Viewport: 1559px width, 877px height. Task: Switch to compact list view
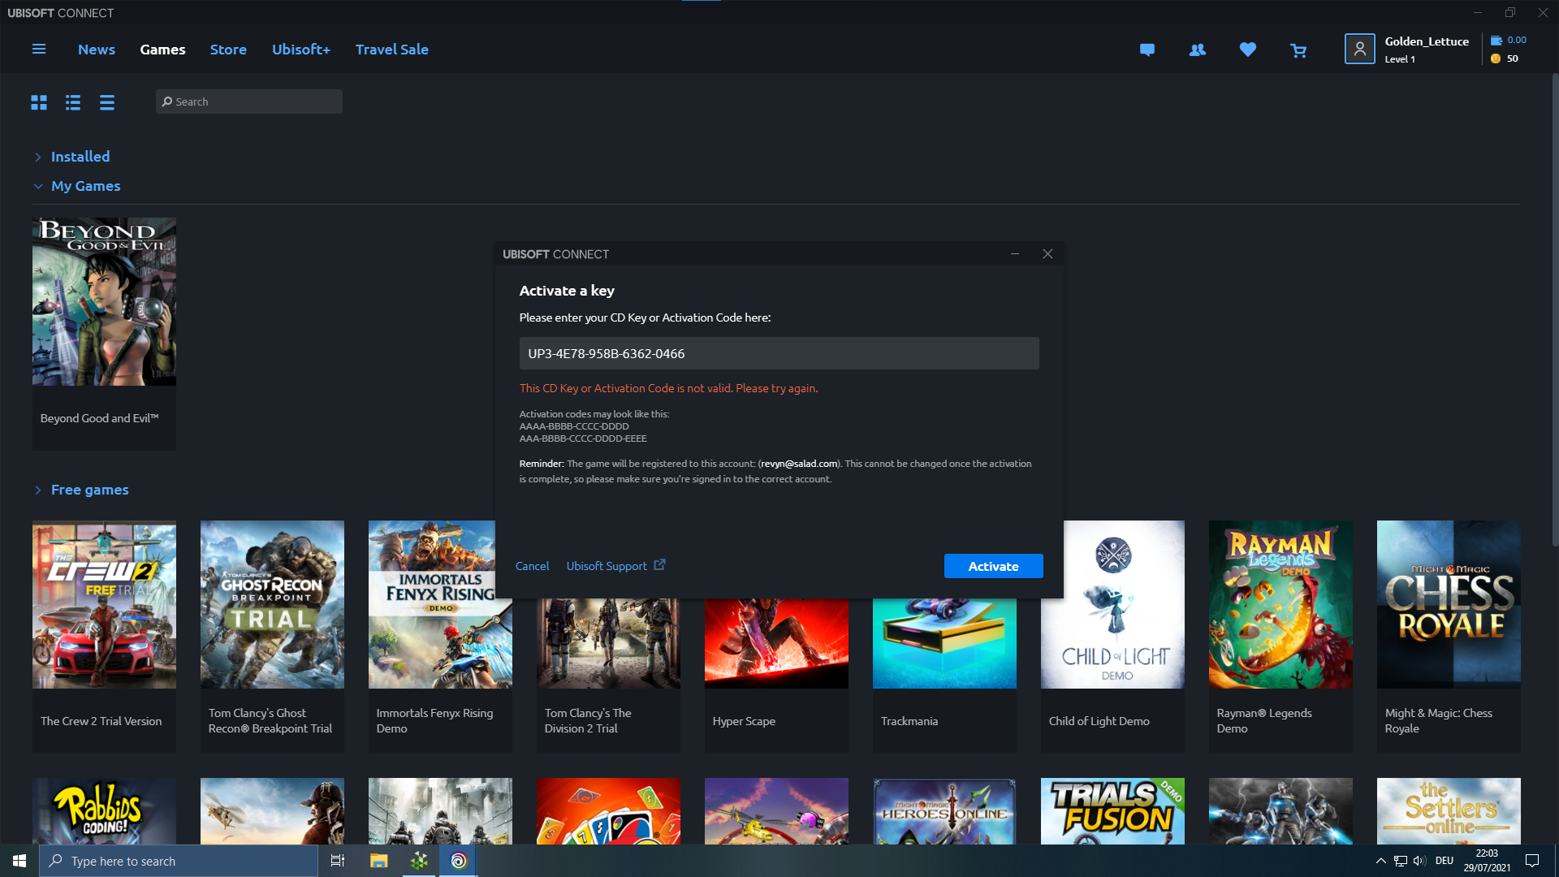pos(107,102)
